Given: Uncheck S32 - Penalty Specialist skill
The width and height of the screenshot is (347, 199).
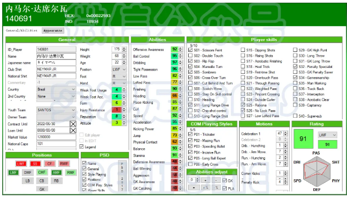Looking at the screenshot, I should coord(295,66).
